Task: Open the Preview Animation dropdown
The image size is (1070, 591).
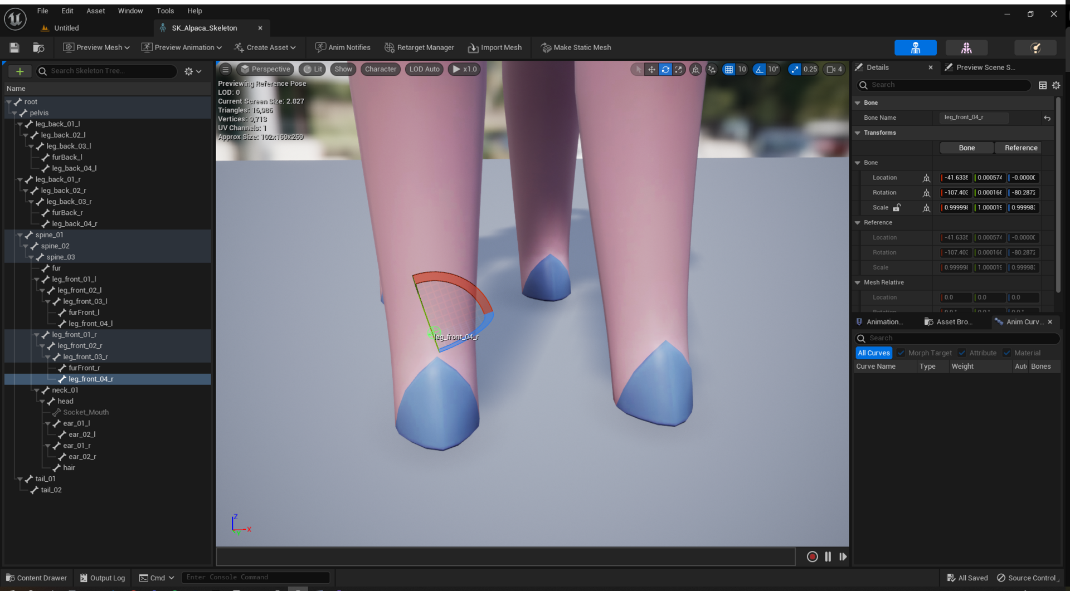Action: tap(182, 47)
